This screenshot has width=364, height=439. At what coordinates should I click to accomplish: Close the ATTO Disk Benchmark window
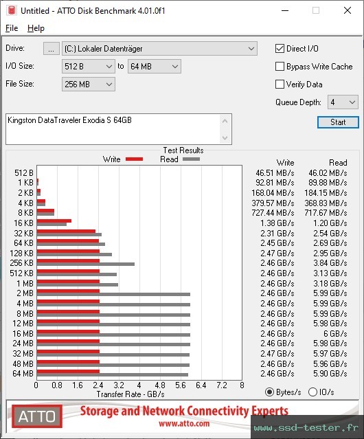point(348,10)
